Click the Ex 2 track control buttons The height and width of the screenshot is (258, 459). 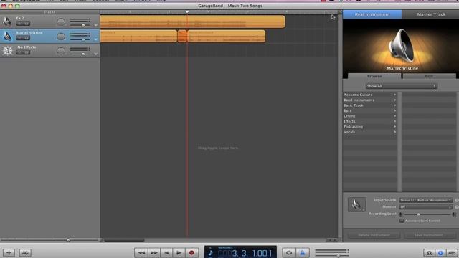pos(23,24)
